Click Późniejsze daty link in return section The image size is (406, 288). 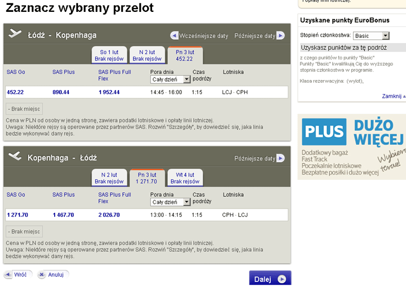pos(255,158)
